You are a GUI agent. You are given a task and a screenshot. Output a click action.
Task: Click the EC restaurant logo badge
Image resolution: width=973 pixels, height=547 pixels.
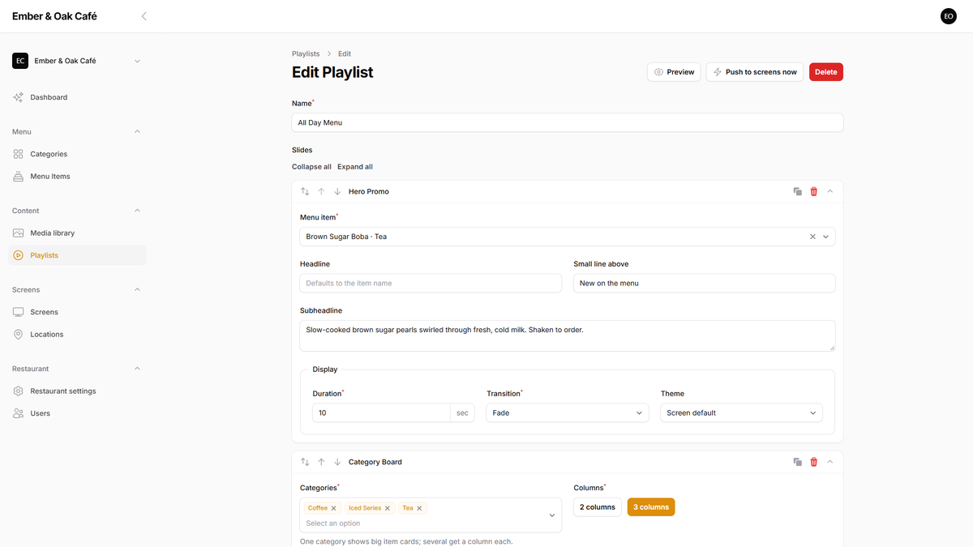coord(20,61)
